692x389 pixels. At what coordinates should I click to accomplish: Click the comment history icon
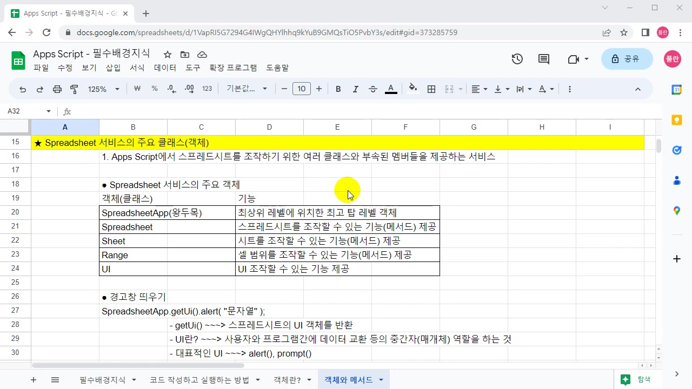(543, 59)
